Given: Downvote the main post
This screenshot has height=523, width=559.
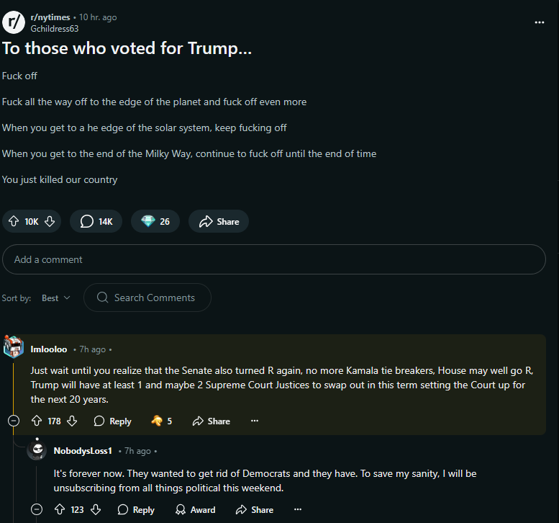Looking at the screenshot, I should click(x=50, y=221).
